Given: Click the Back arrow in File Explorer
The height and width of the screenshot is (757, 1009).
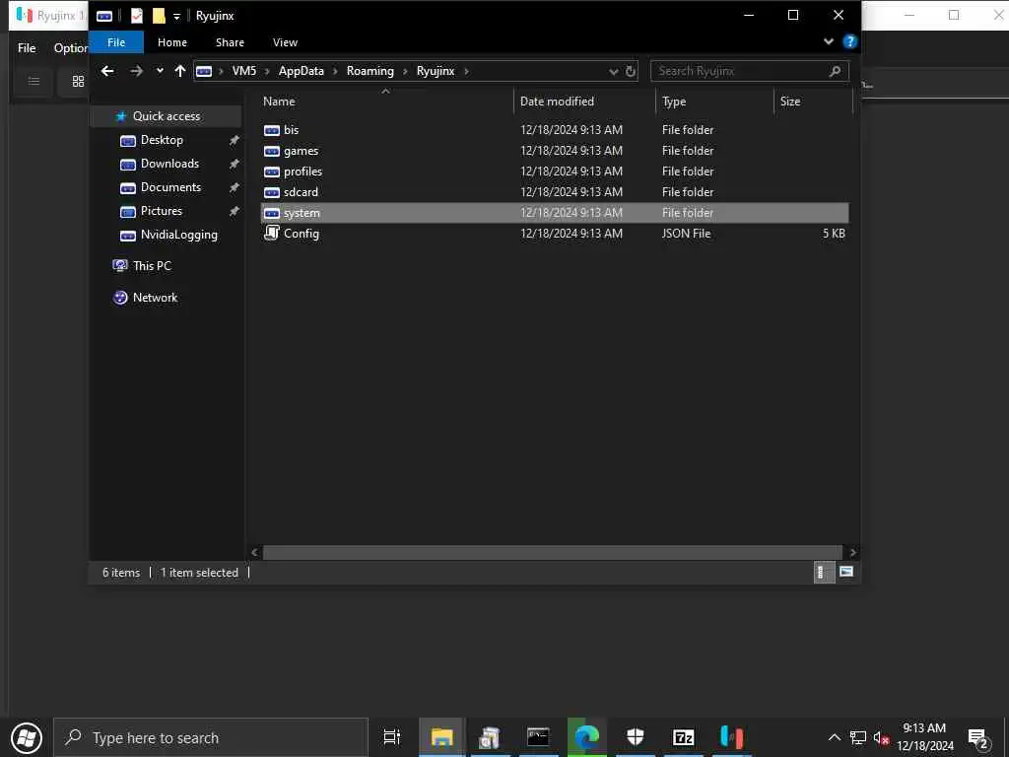Looking at the screenshot, I should [107, 71].
